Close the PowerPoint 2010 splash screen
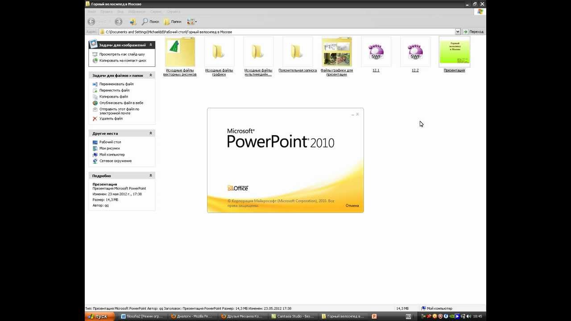This screenshot has height=321, width=571. [x=357, y=114]
